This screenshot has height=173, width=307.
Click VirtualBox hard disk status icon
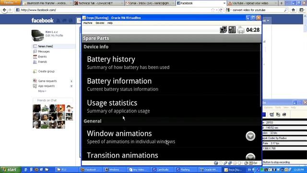tap(216, 163)
